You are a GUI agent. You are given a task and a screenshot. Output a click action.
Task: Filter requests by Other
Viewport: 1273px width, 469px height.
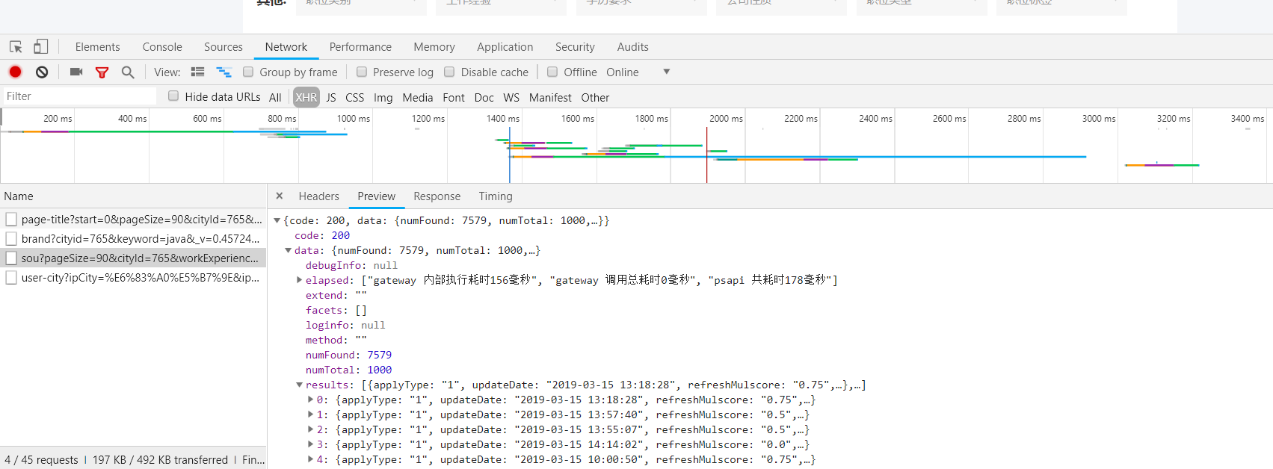coord(595,97)
